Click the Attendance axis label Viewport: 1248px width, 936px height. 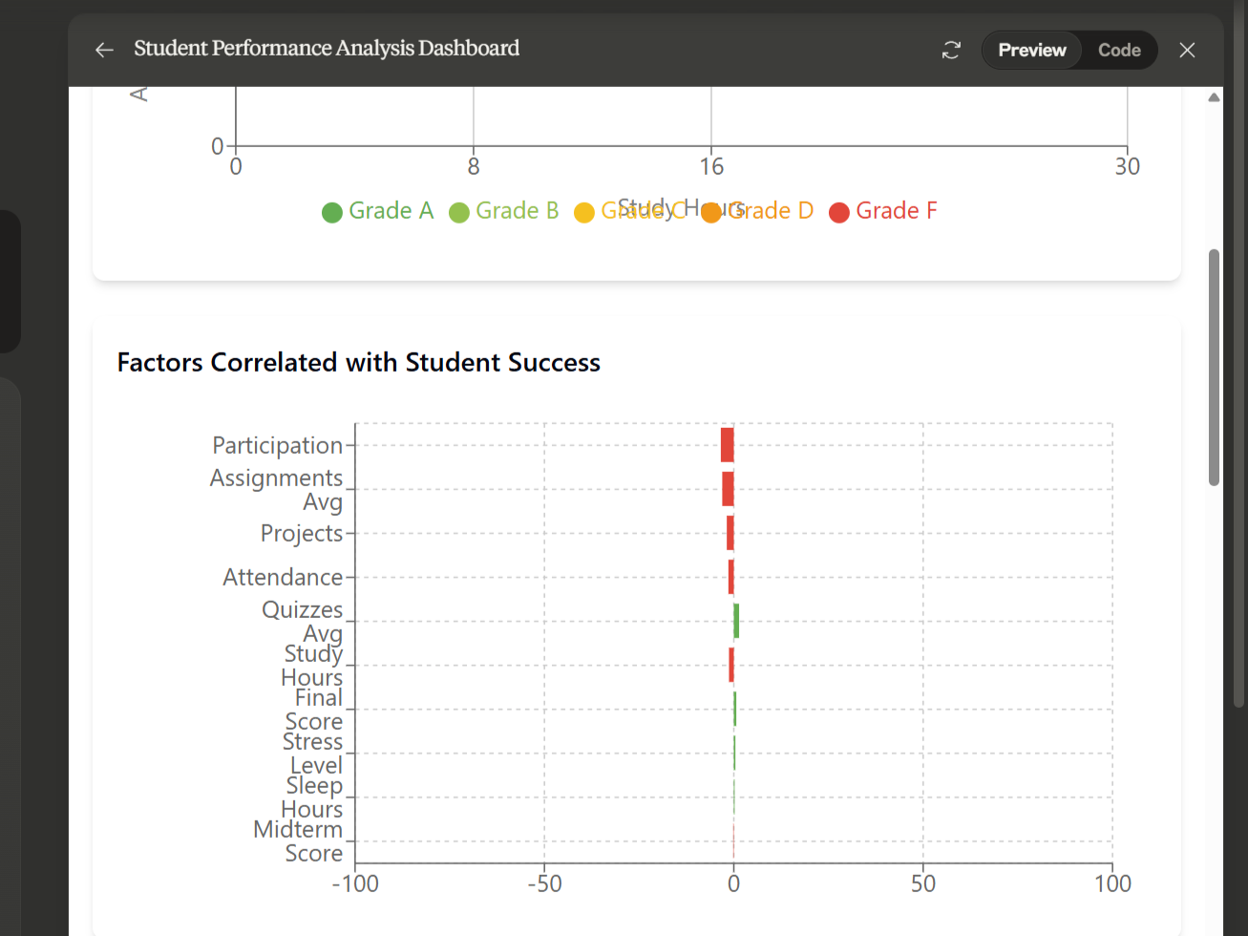pyautogui.click(x=283, y=577)
